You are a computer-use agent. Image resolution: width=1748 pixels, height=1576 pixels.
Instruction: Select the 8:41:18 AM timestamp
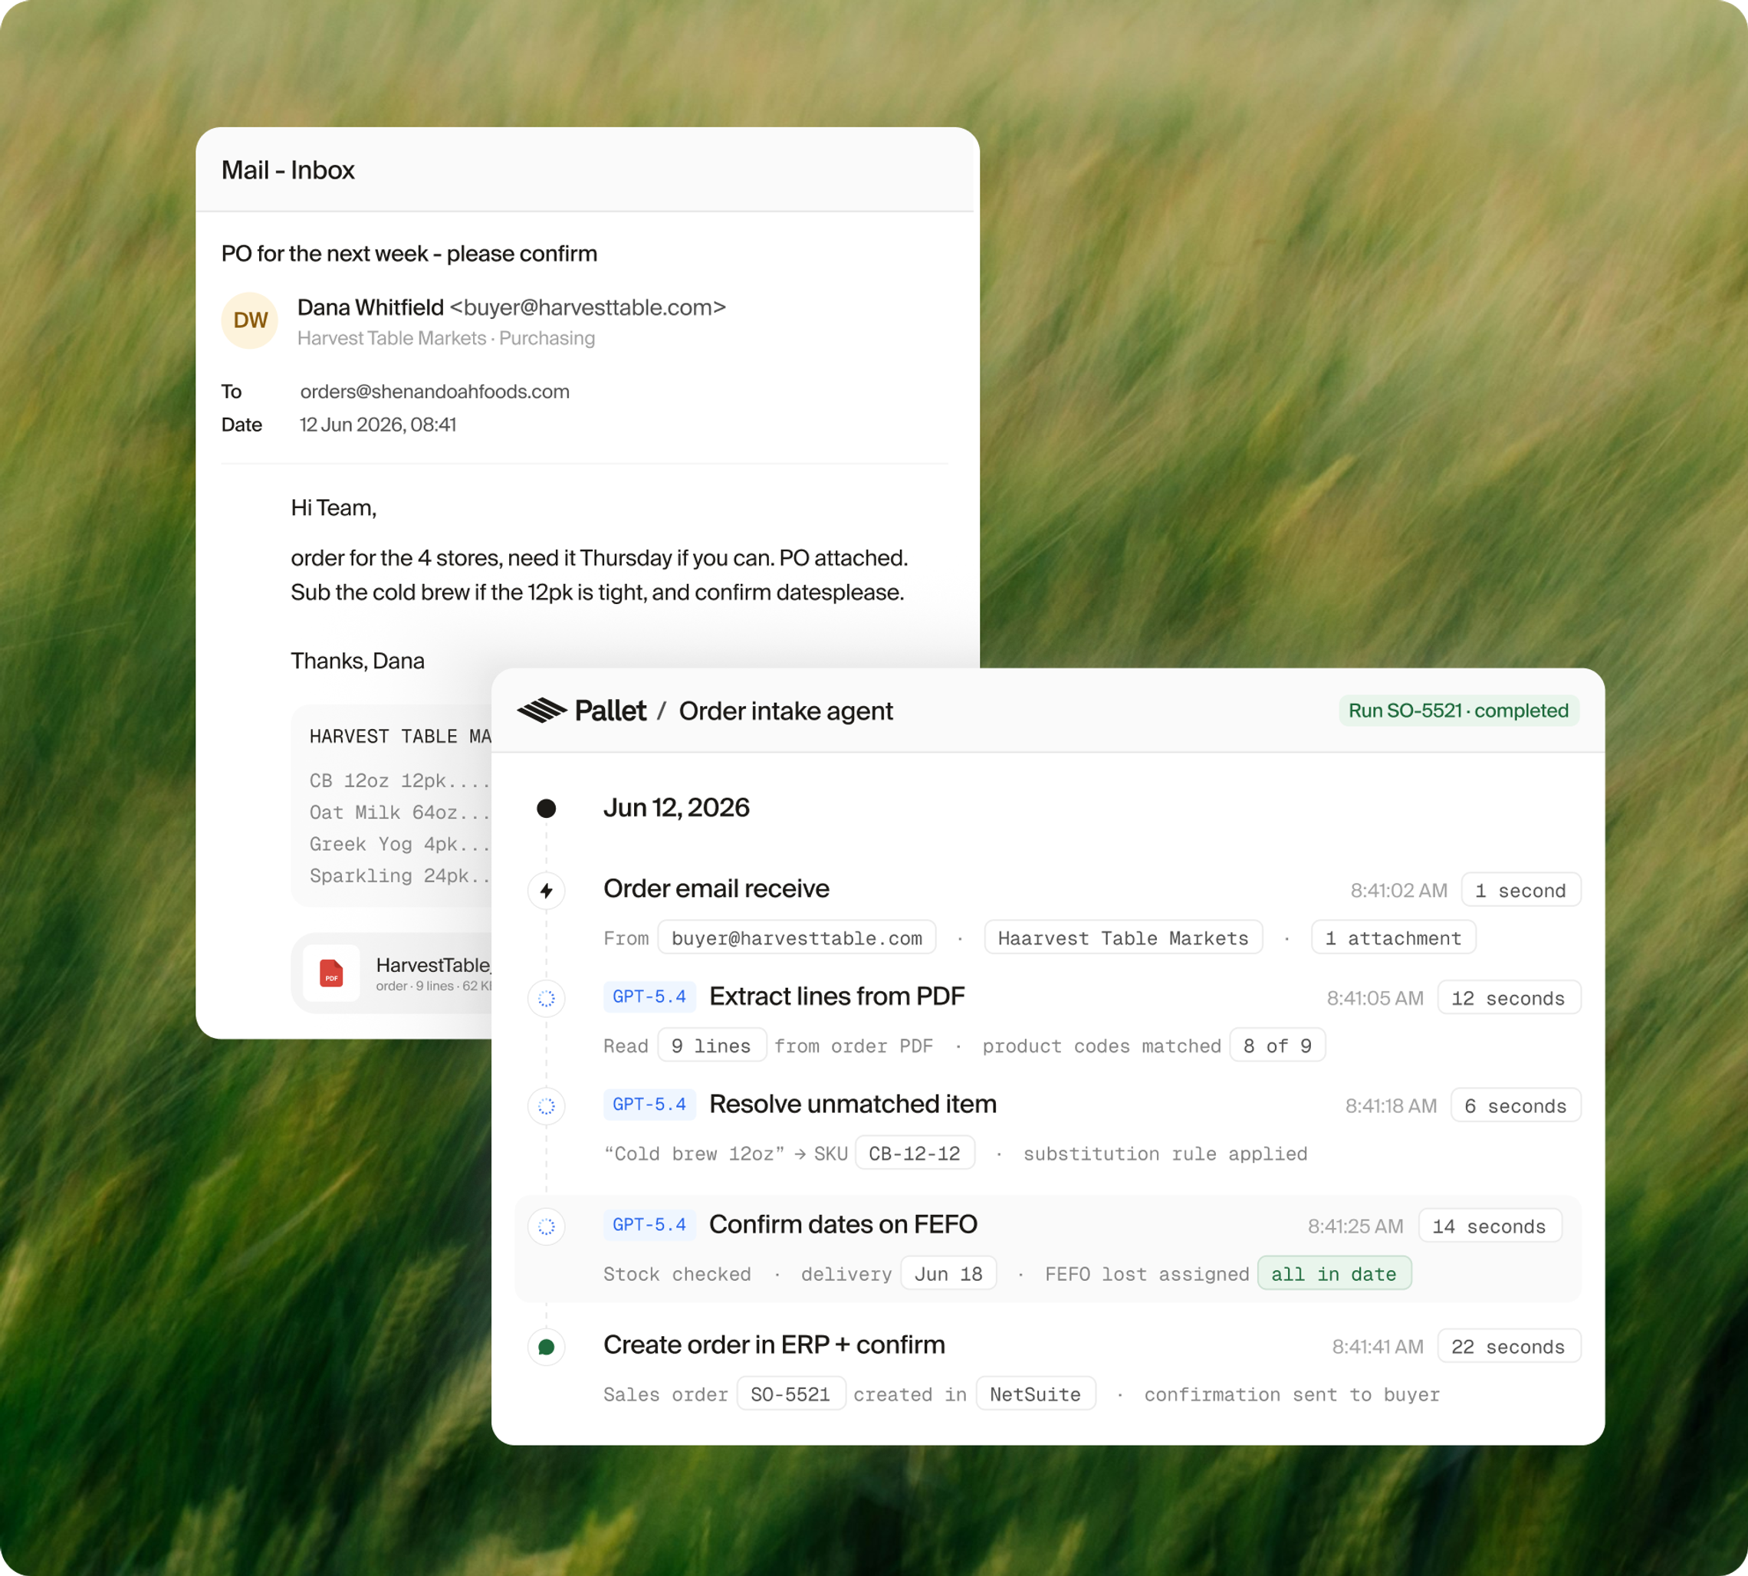tap(1390, 1106)
